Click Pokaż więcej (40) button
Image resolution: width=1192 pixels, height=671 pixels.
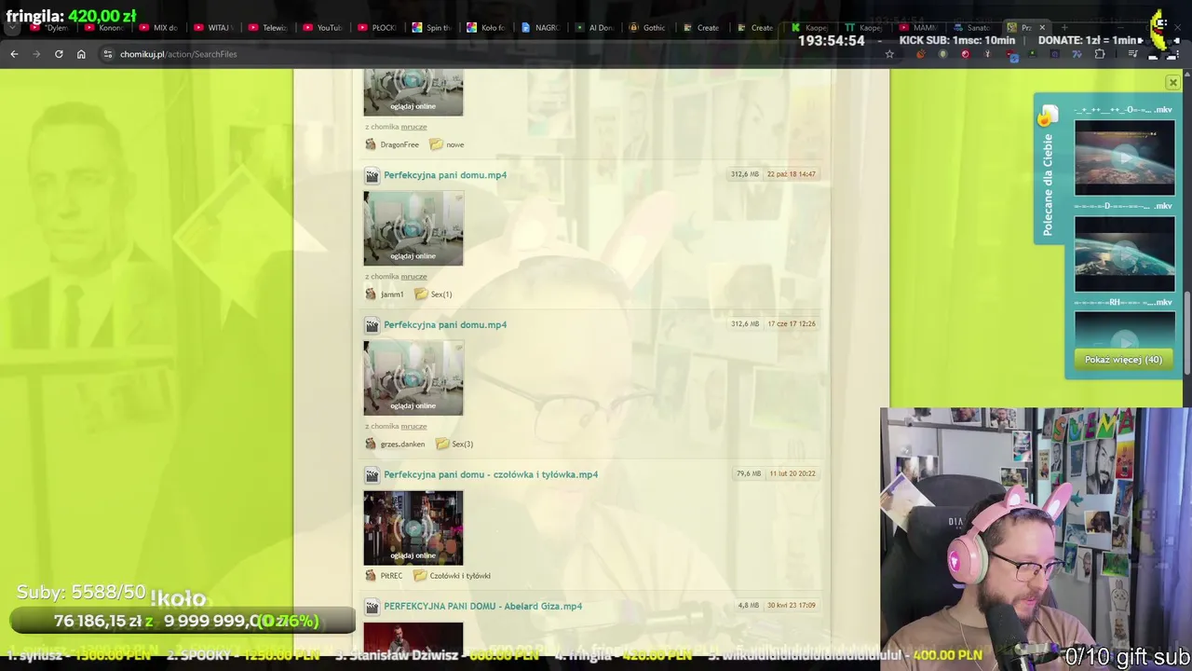tap(1123, 360)
